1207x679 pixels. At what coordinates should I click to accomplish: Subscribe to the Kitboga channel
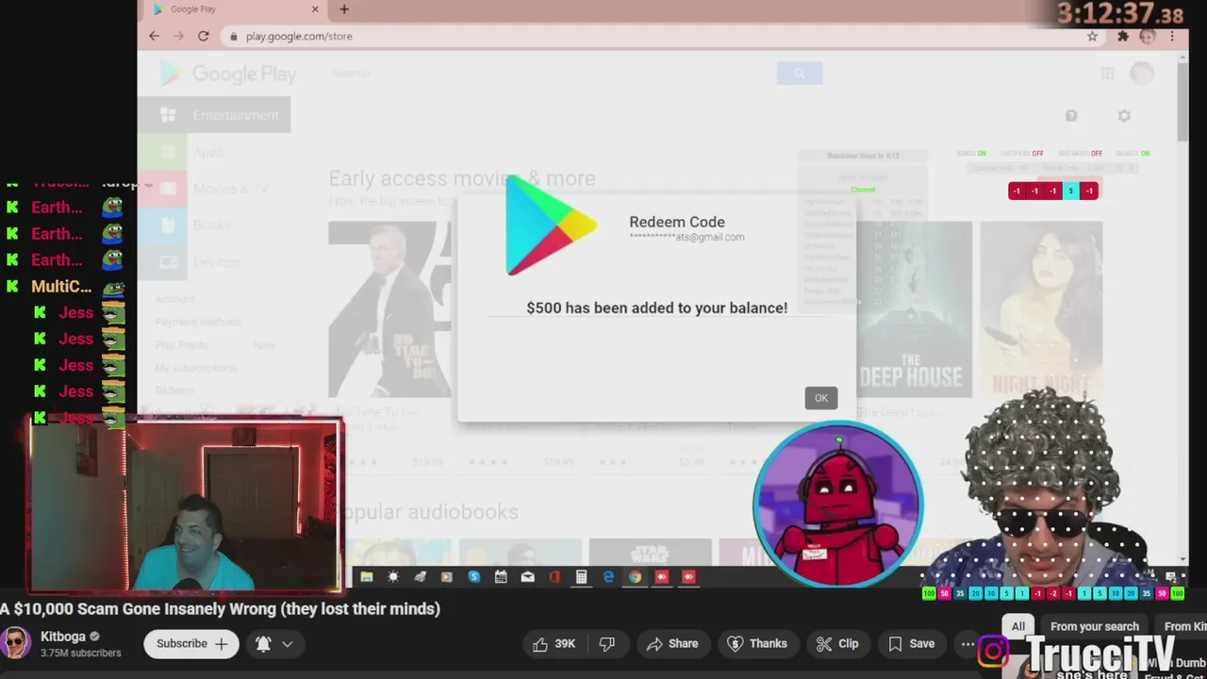191,644
